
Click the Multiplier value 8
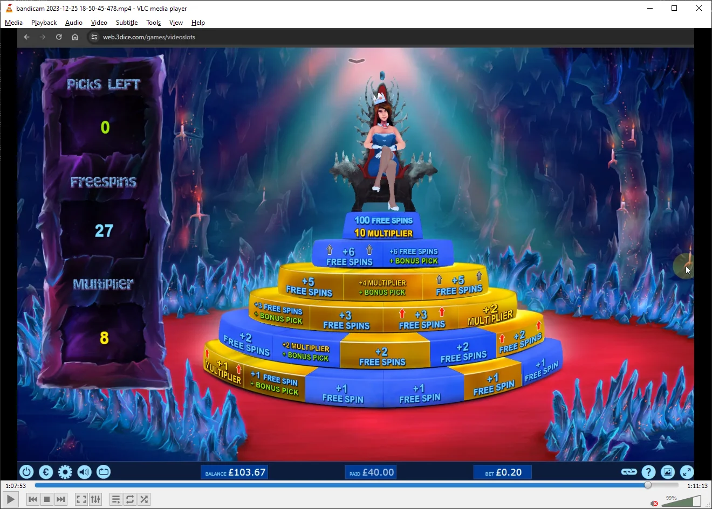(105, 338)
